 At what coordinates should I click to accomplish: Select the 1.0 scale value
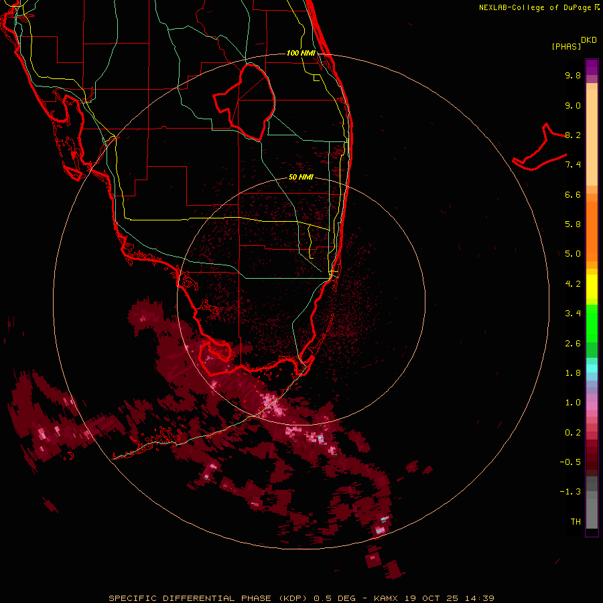tap(573, 403)
